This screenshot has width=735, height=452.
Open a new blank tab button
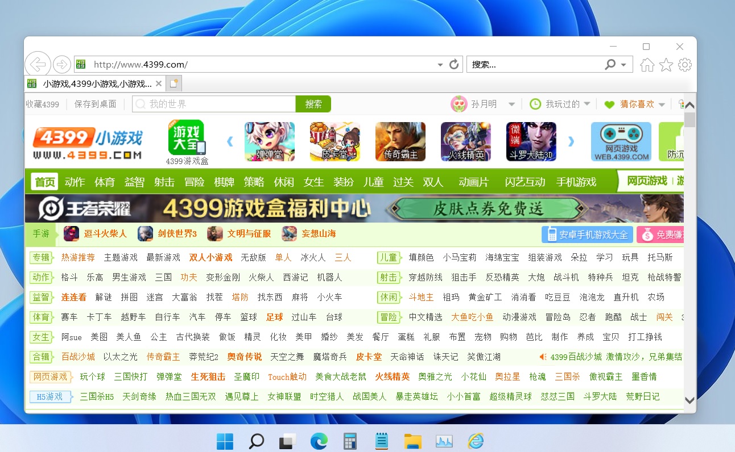[x=174, y=83]
